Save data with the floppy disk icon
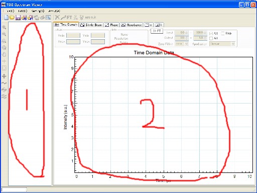The width and height of the screenshot is (257, 193). tap(18, 18)
